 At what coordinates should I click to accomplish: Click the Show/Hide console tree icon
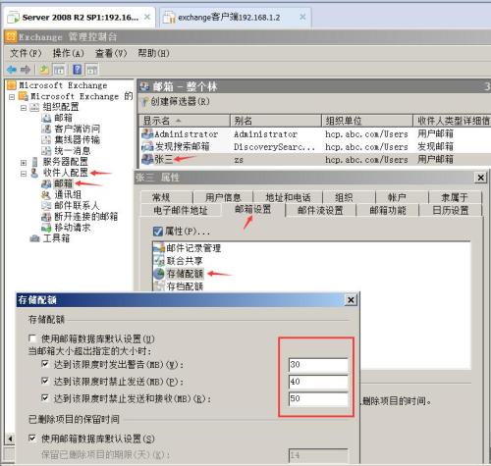59,70
